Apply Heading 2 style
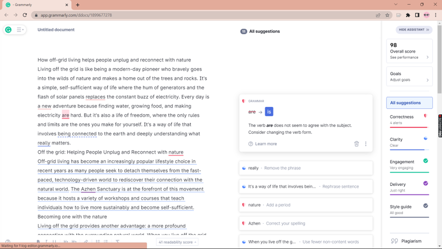Viewport: 442px width, 249px height. 74,241
